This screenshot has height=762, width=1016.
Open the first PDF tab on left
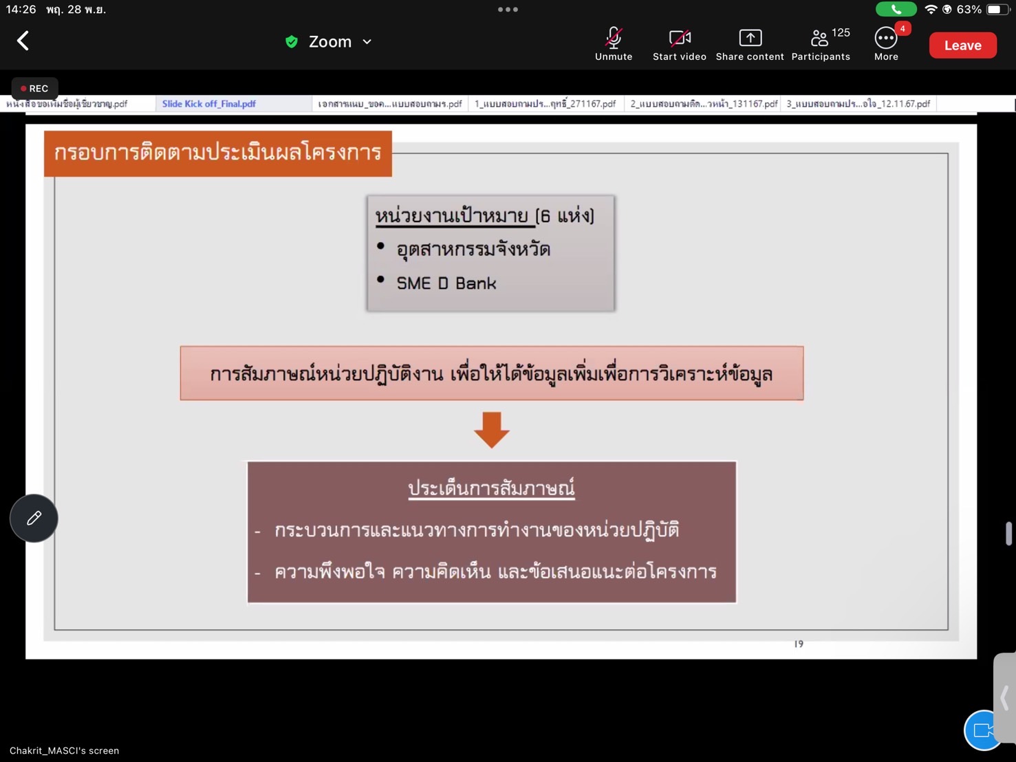[67, 104]
